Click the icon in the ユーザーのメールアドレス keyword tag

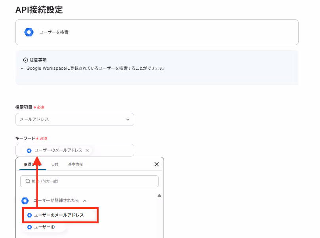pos(29,150)
